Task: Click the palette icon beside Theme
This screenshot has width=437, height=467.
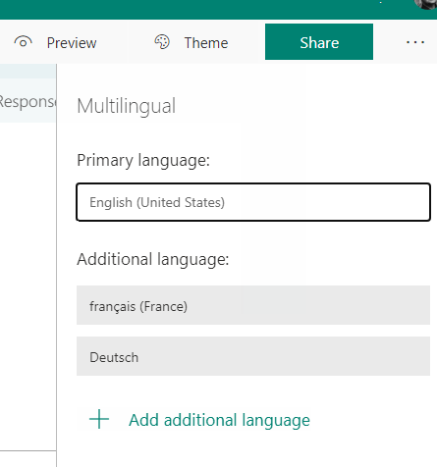Action: click(162, 42)
